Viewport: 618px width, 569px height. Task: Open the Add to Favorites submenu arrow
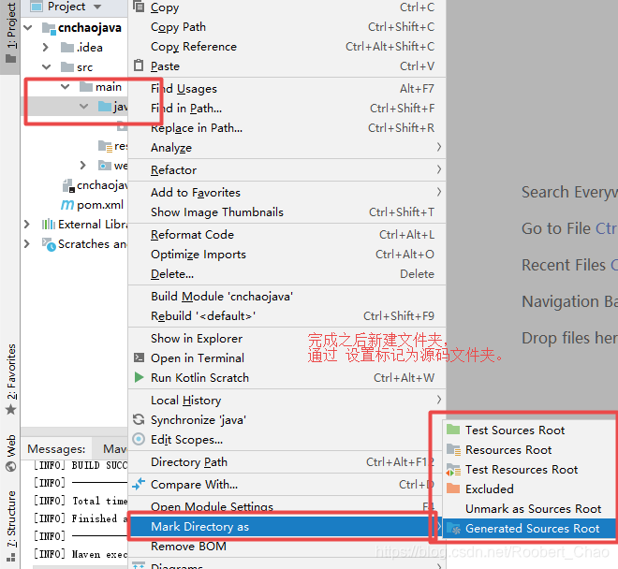click(438, 192)
